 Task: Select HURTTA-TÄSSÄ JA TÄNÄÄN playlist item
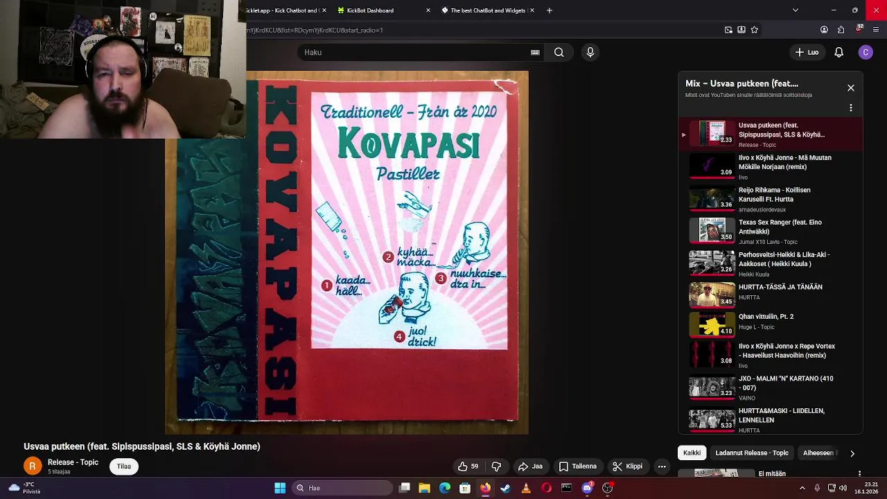pos(771,294)
